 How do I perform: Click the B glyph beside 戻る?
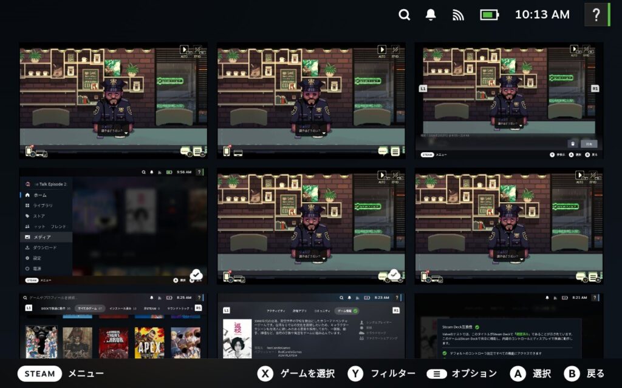572,373
